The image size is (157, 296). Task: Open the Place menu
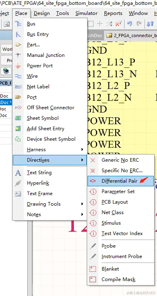[21, 13]
